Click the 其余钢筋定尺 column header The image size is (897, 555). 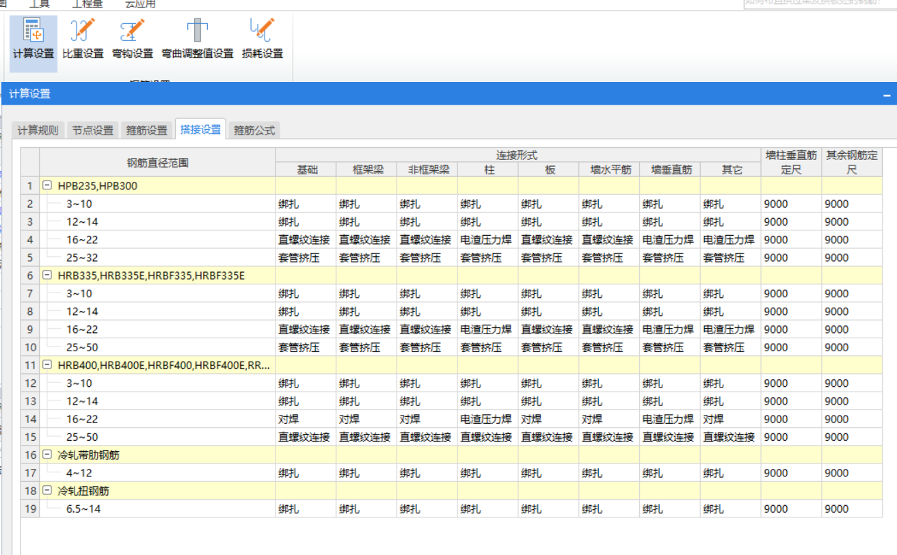click(x=852, y=162)
